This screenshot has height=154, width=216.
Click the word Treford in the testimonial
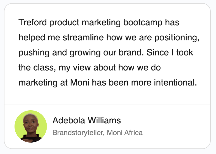[33, 22]
